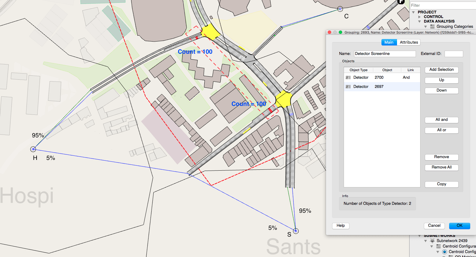This screenshot has width=476, height=257.
Task: Cancel the grouping dialog
Action: point(434,226)
